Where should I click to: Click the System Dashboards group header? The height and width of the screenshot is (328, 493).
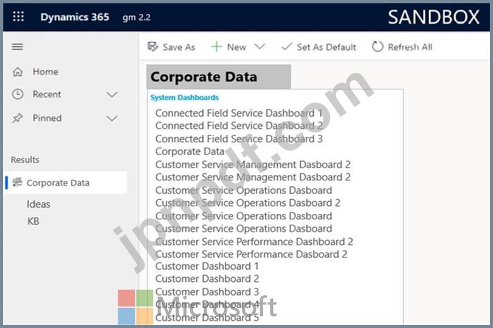(x=184, y=98)
